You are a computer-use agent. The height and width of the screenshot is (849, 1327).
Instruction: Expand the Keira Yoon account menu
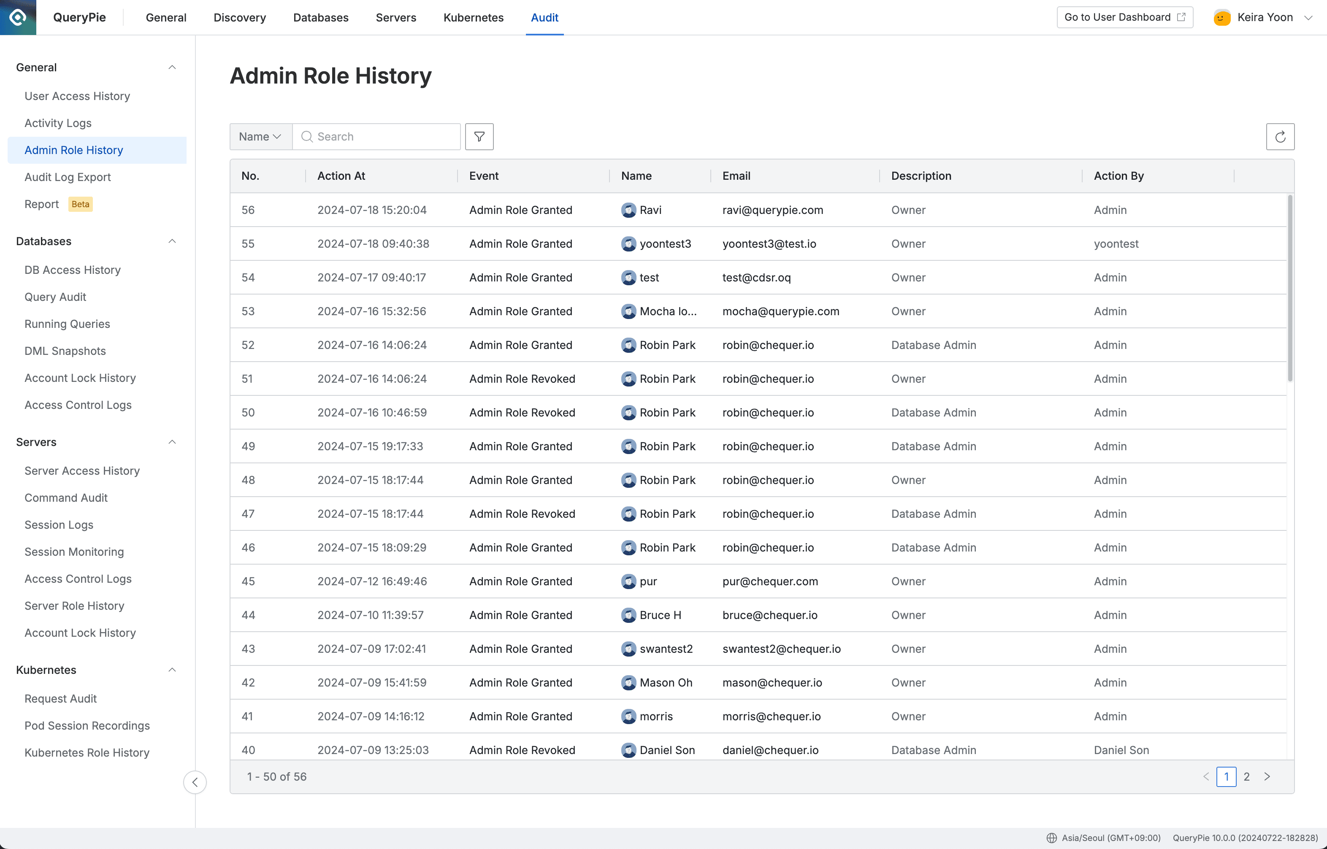coord(1309,17)
